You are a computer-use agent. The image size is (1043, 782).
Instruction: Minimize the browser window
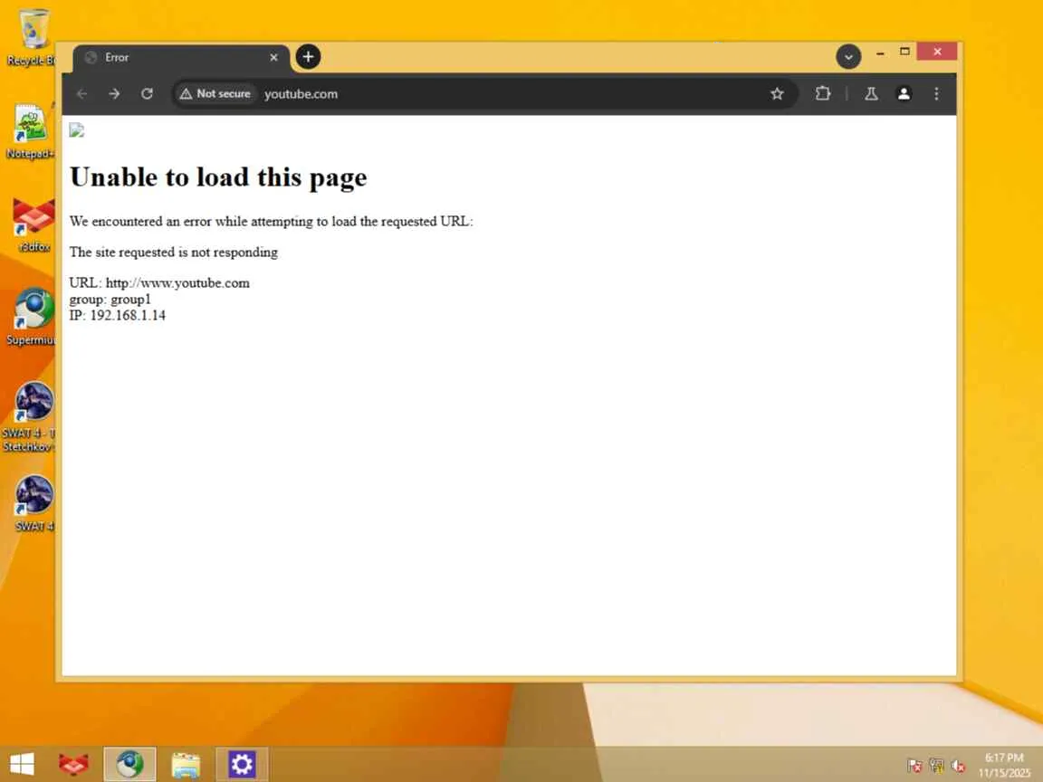pyautogui.click(x=880, y=52)
